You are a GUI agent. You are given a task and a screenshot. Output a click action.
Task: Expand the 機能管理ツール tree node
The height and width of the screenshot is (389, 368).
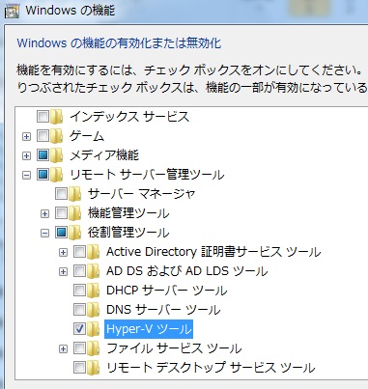coord(44,214)
